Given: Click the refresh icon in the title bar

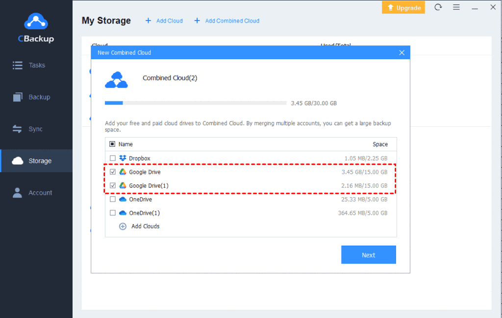Looking at the screenshot, I should coord(438,7).
